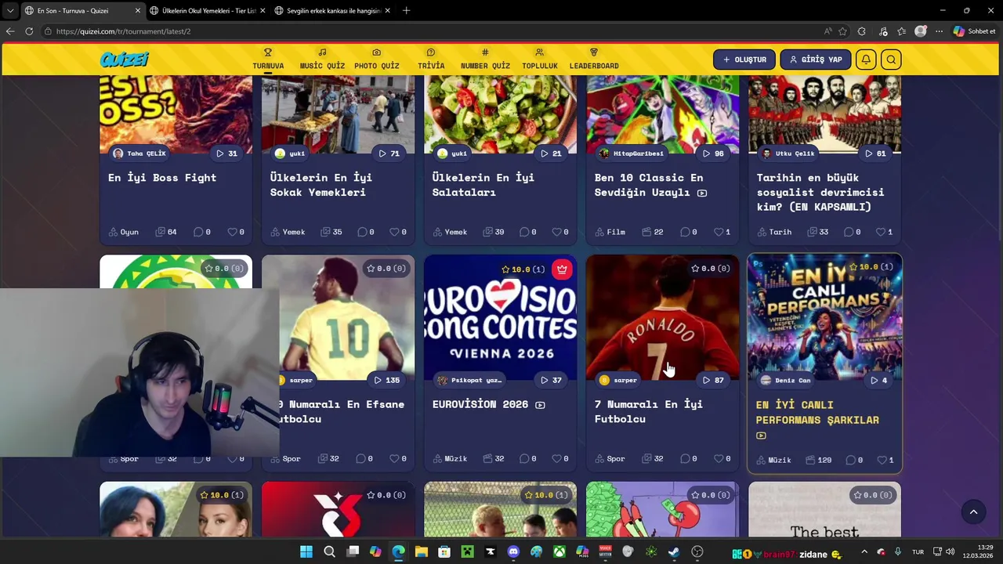Click the volume icon in system tray
1003x564 pixels.
coord(950,552)
